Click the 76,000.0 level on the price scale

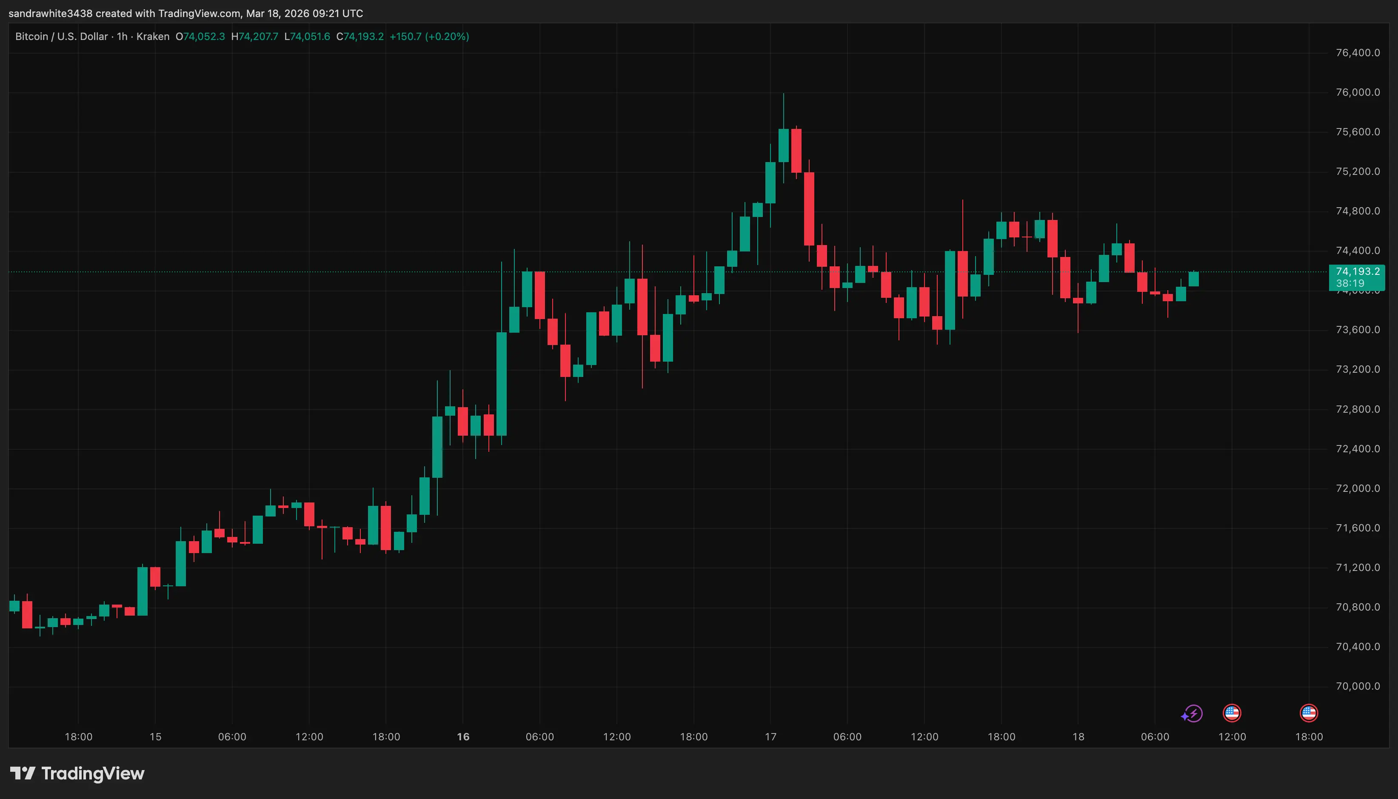1359,92
